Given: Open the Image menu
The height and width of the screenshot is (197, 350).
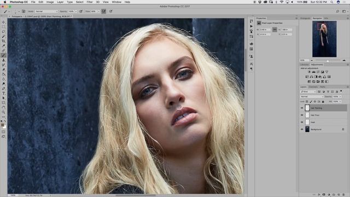Looking at the screenshot, I should click(50, 2).
